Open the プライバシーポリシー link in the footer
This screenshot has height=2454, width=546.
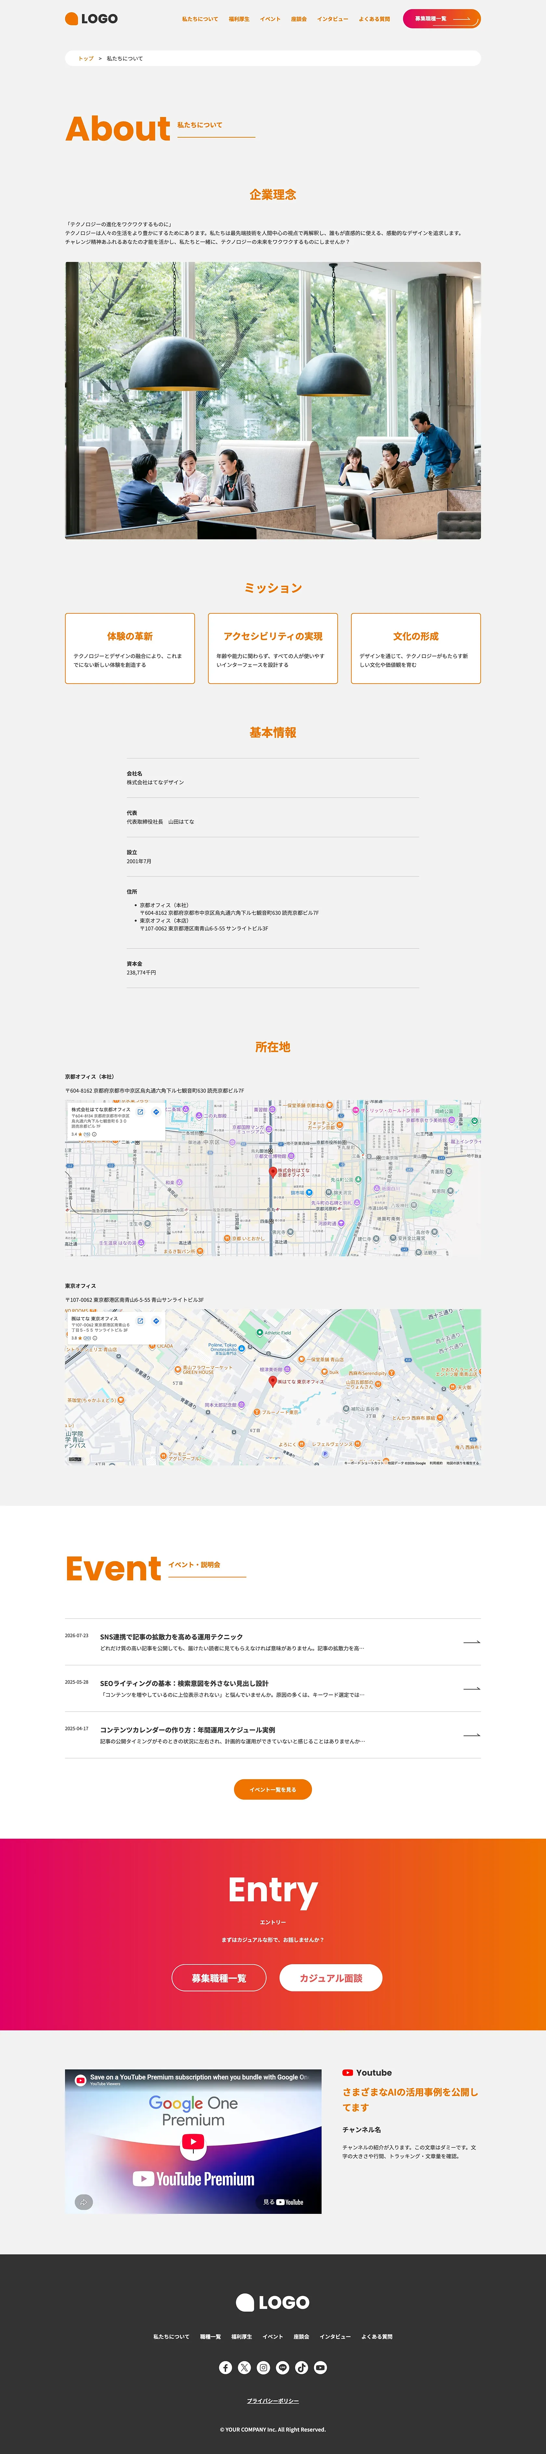273,2401
